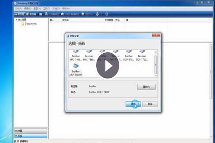Click the Brother DCP-T710W description text
The image size is (215, 143).
99,92
